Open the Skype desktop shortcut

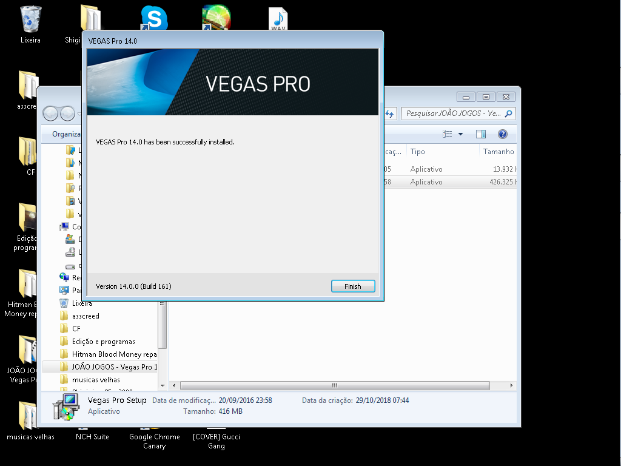point(154,18)
